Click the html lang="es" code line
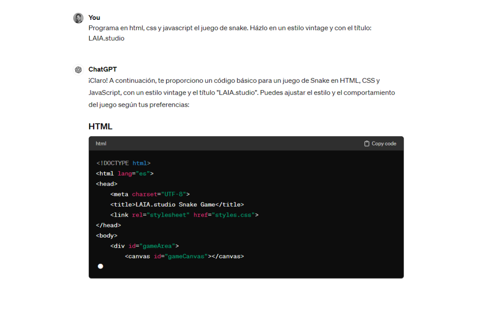 [x=124, y=174]
